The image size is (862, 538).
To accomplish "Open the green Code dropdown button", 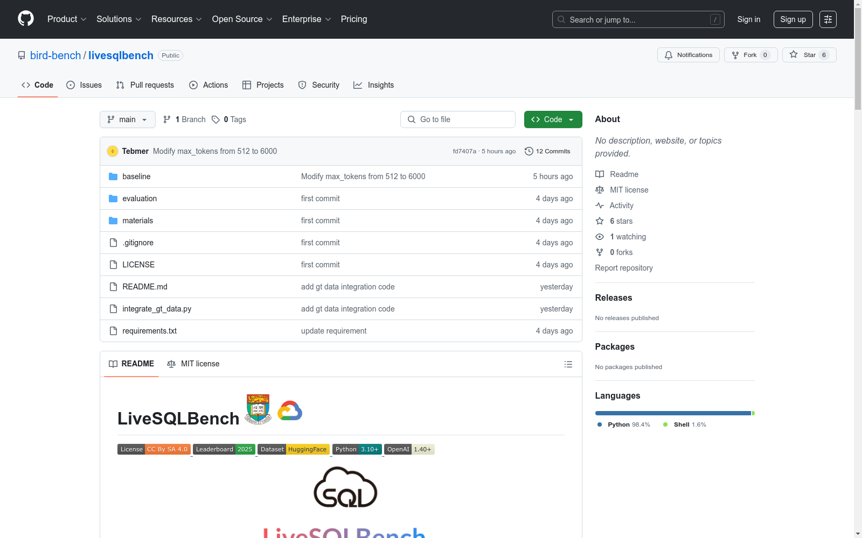I will tap(553, 119).
